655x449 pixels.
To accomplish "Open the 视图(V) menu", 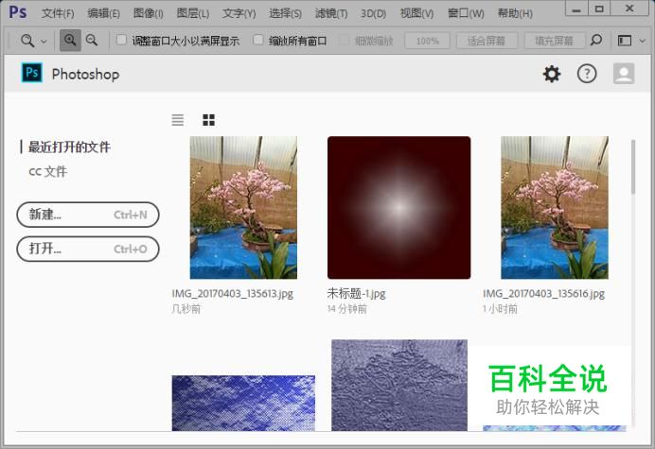I will [x=416, y=13].
